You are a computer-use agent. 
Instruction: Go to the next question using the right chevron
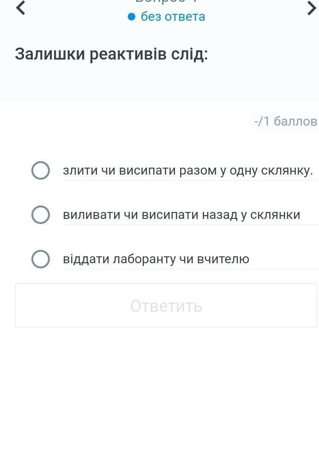(x=312, y=8)
